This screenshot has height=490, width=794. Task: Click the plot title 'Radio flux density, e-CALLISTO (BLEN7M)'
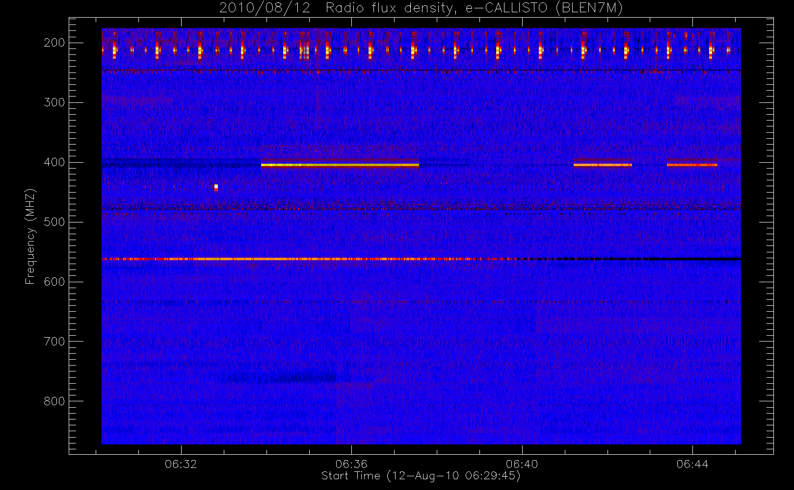474,8
